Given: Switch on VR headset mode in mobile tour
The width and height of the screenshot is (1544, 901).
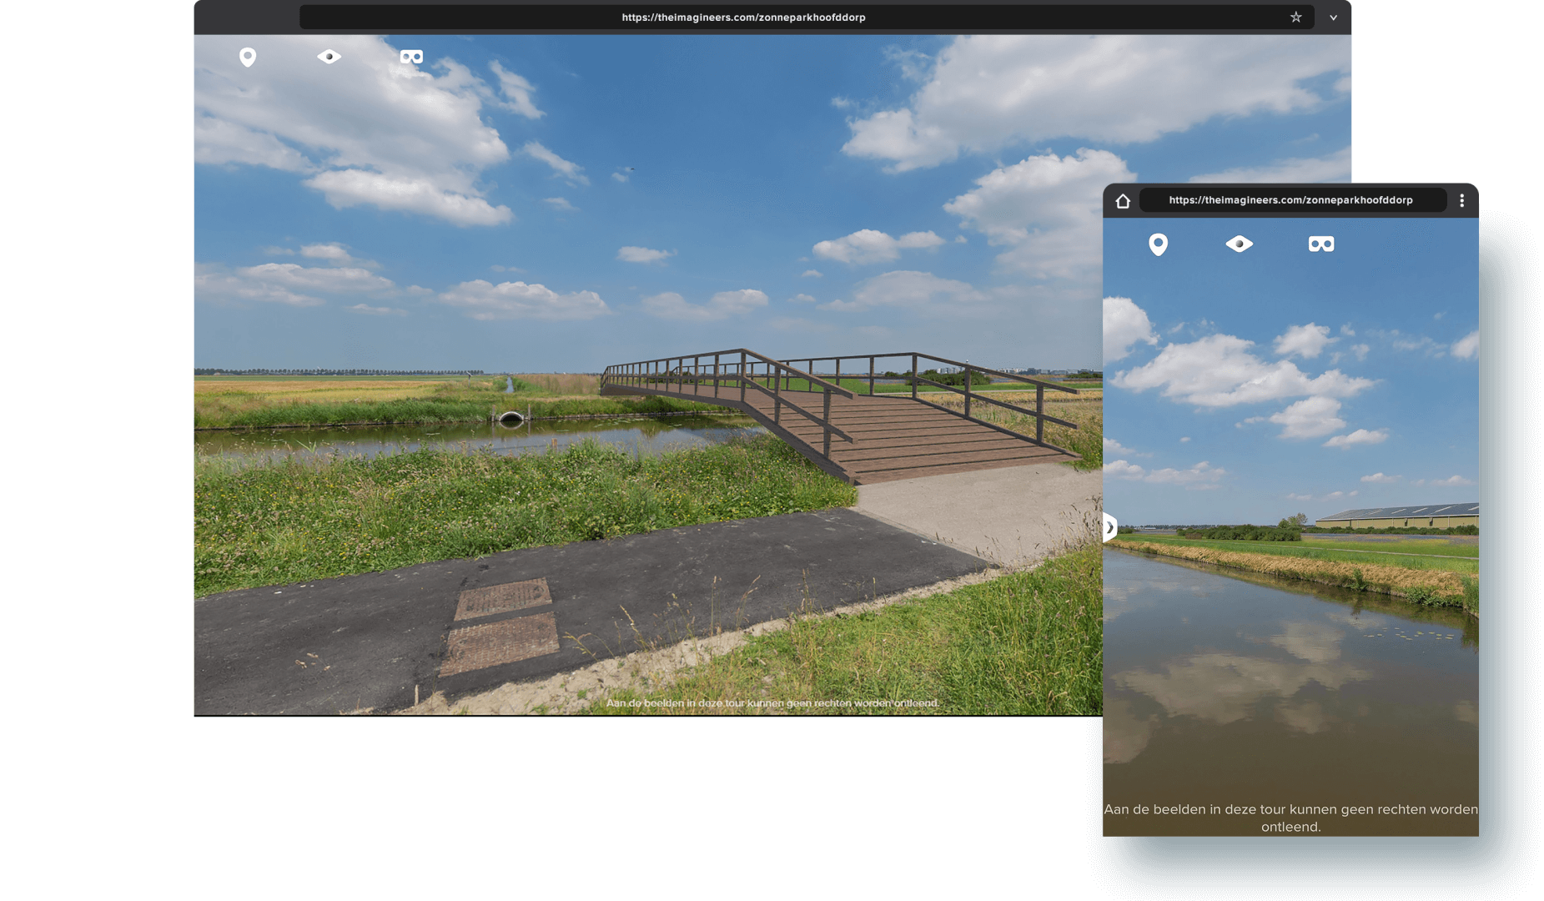Looking at the screenshot, I should pyautogui.click(x=1320, y=244).
